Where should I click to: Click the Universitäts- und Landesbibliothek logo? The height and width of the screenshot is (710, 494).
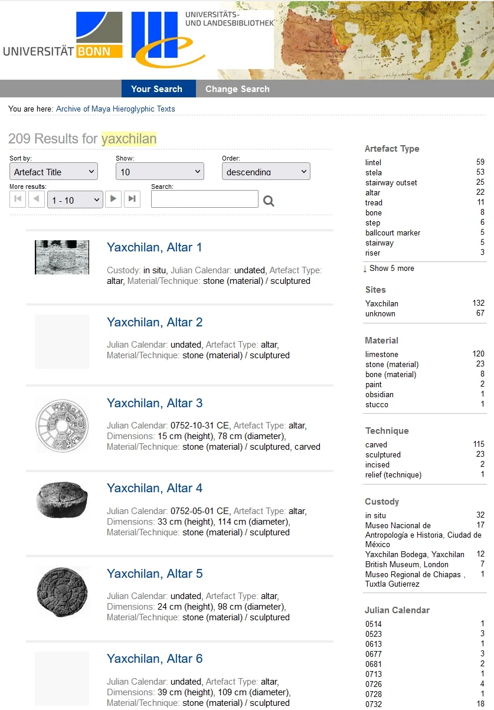click(201, 39)
